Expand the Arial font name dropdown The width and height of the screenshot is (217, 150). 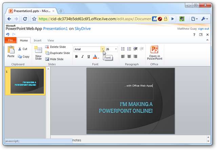pyautogui.click(x=102, y=49)
